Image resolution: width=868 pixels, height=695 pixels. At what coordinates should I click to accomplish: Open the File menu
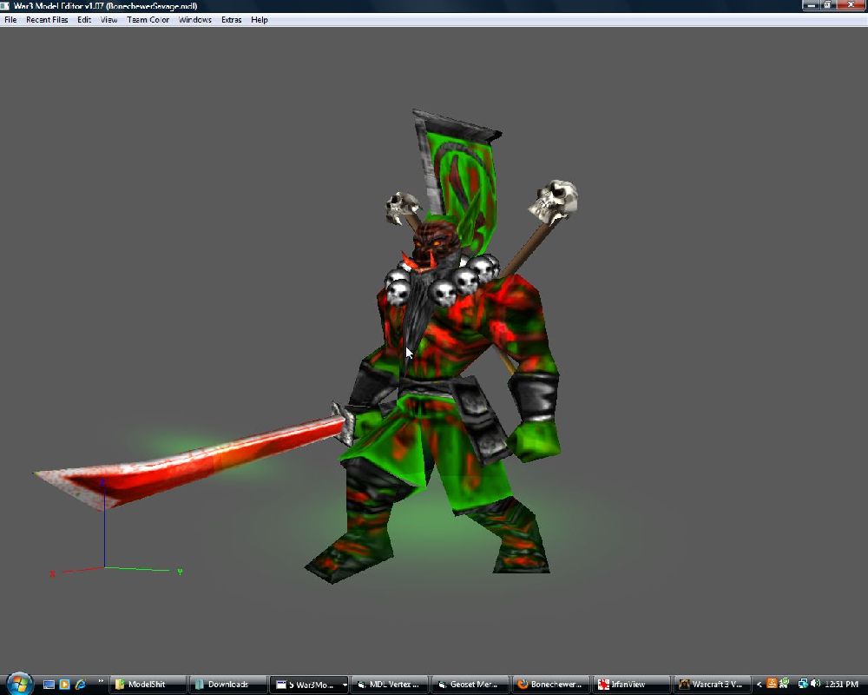tap(10, 20)
